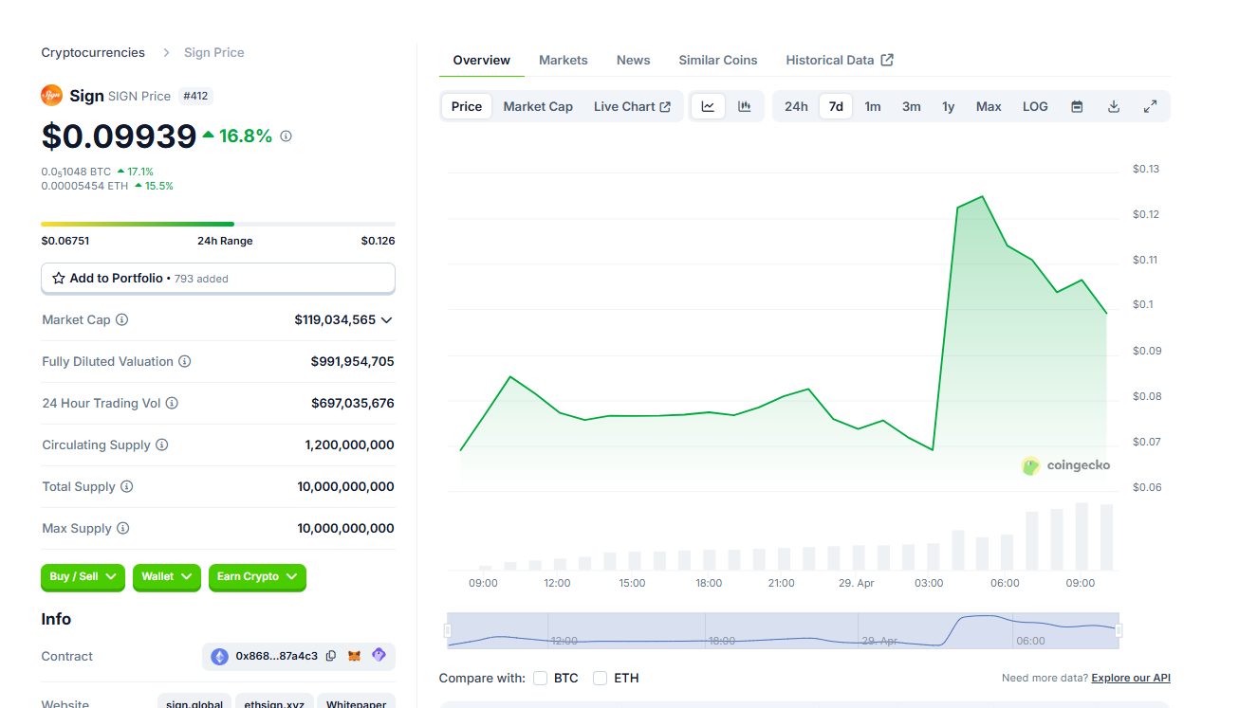Go to Cryptocurrencies breadcrumb
Viewport: 1239px width, 708px height.
93,52
